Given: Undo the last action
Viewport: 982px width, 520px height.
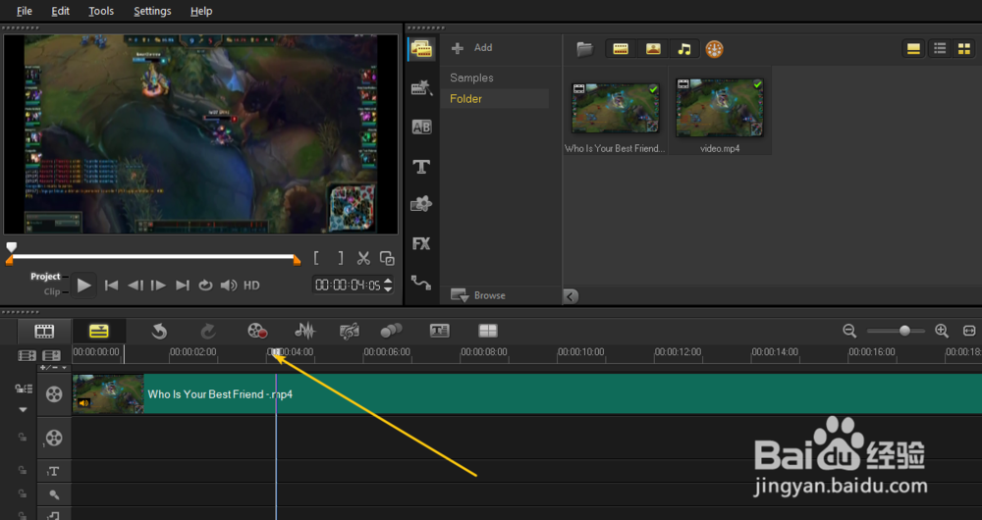Looking at the screenshot, I should (x=159, y=331).
